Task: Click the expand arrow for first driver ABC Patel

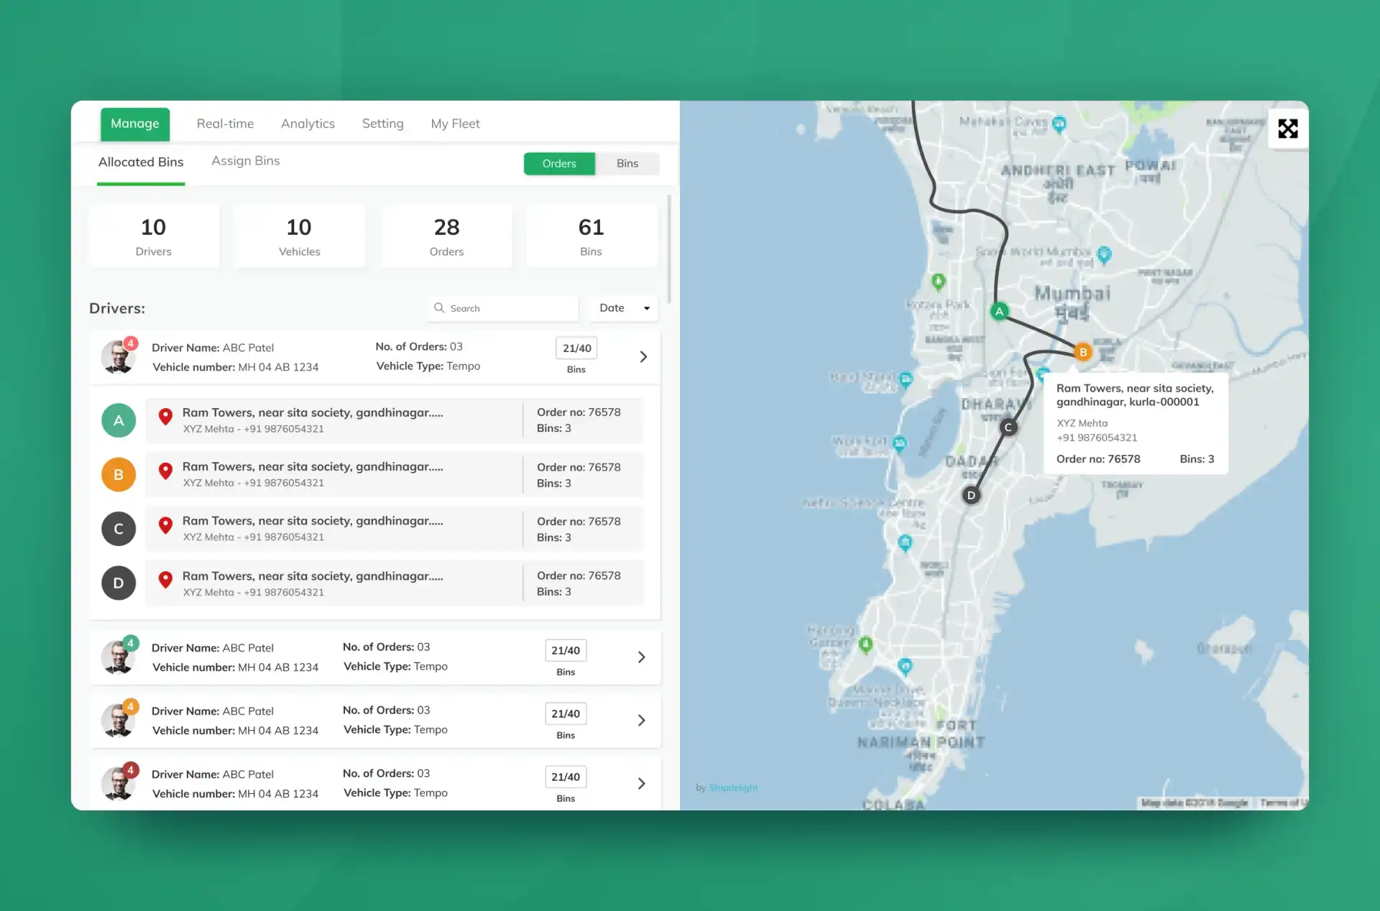Action: coord(642,356)
